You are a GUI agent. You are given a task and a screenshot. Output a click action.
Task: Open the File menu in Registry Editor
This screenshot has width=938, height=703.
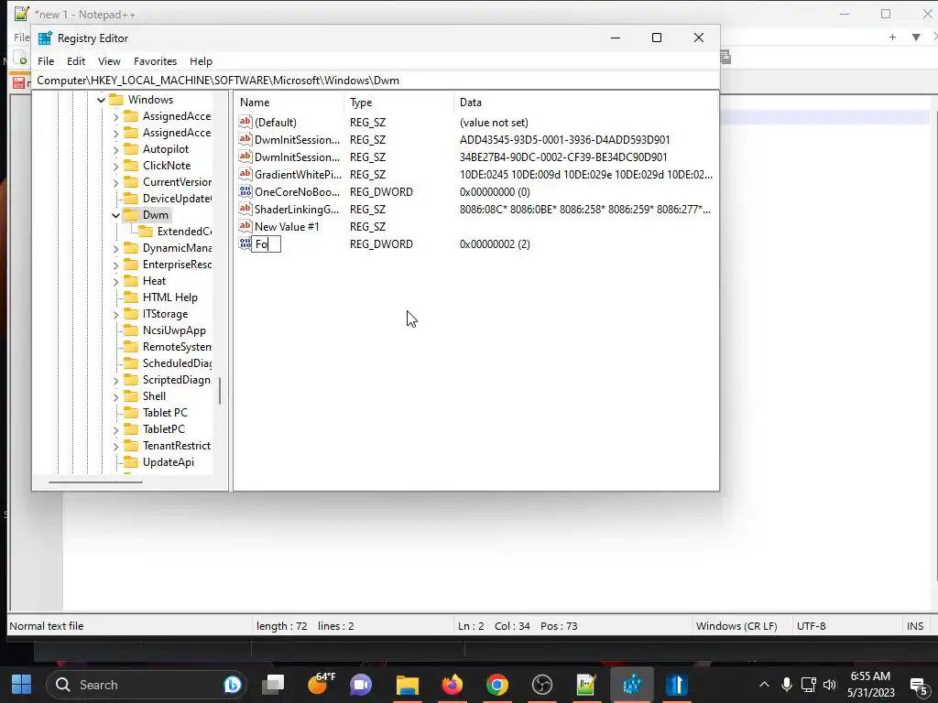[x=46, y=61]
